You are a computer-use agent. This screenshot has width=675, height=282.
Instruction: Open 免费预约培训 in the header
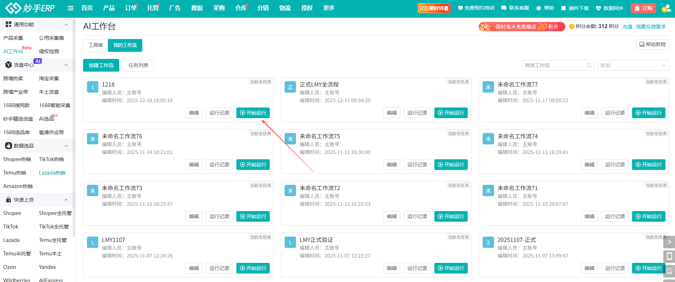[x=476, y=8]
